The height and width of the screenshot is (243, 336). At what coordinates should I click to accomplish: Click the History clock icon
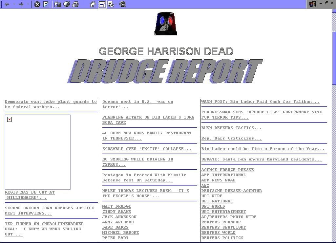(66, 4)
